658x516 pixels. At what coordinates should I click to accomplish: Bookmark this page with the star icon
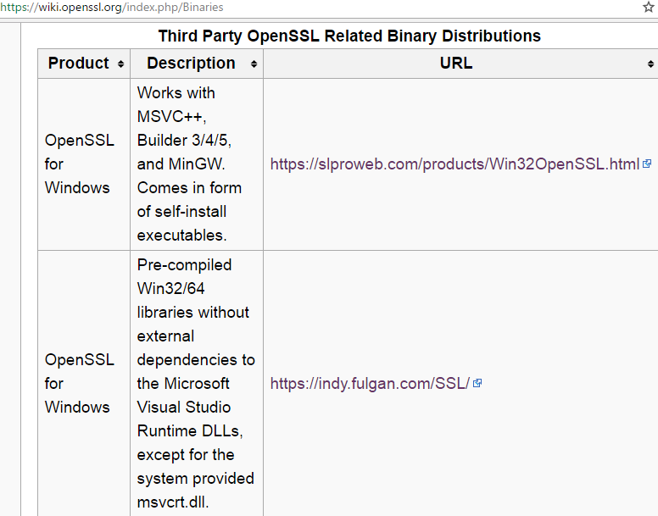click(x=649, y=7)
